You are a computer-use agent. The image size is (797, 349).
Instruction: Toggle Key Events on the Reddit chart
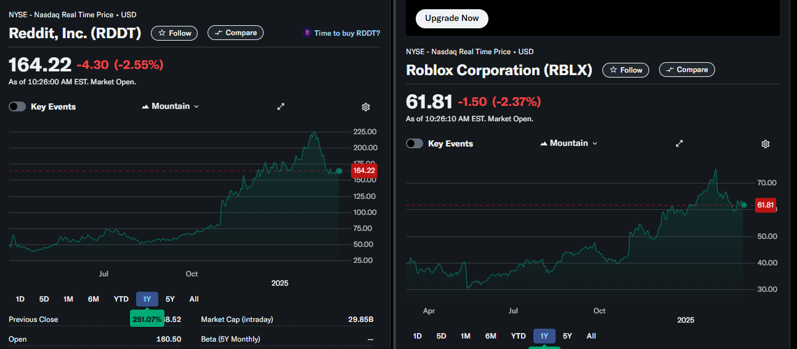click(17, 106)
